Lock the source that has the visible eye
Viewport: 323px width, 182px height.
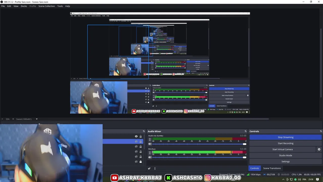141,136
